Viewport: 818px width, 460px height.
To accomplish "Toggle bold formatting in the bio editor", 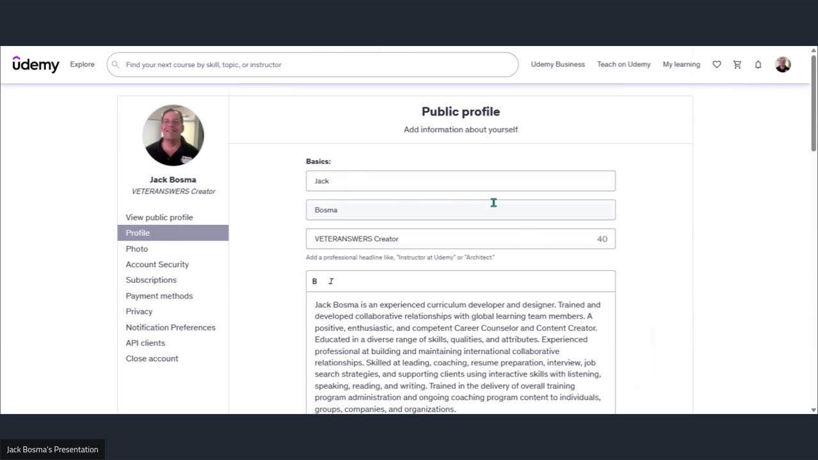I will point(314,281).
